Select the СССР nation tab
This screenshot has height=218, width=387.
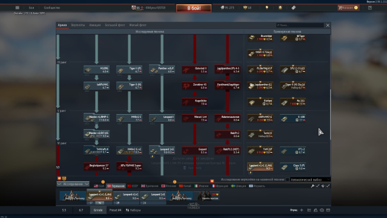point(133,186)
